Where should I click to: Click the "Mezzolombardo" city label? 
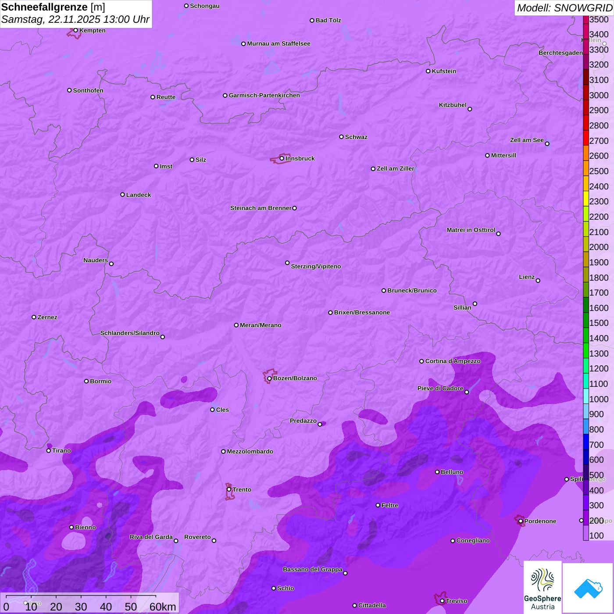coord(250,451)
